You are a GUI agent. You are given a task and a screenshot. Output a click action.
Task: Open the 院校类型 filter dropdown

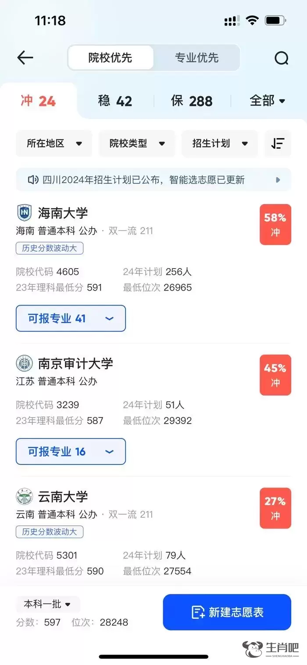click(x=137, y=144)
